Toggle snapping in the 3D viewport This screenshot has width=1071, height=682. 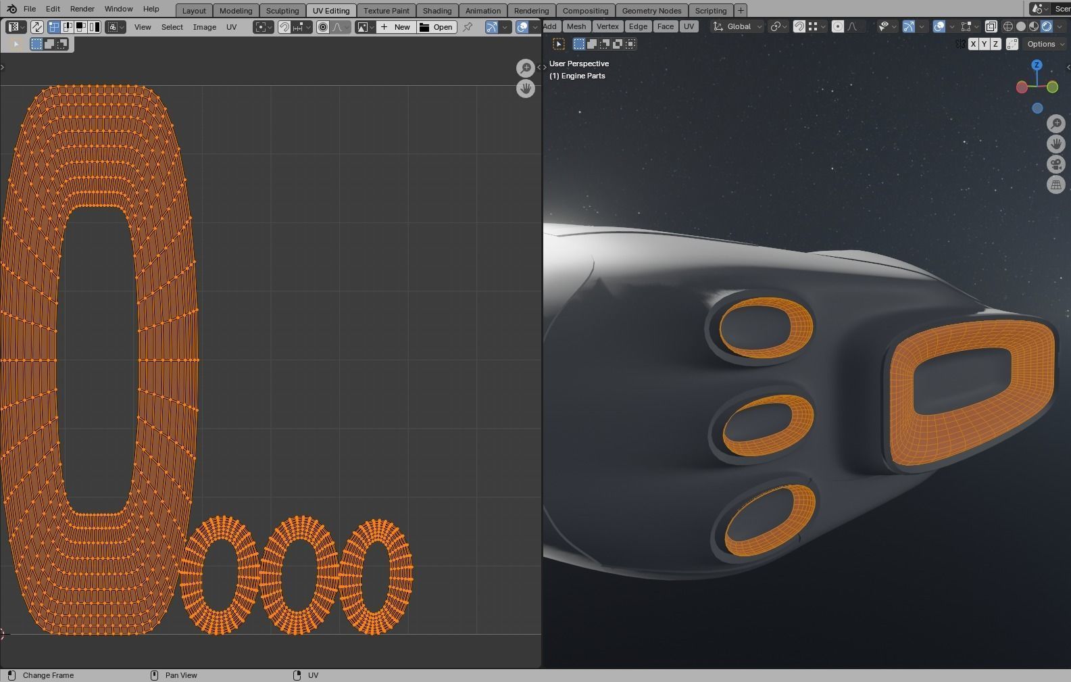799,26
